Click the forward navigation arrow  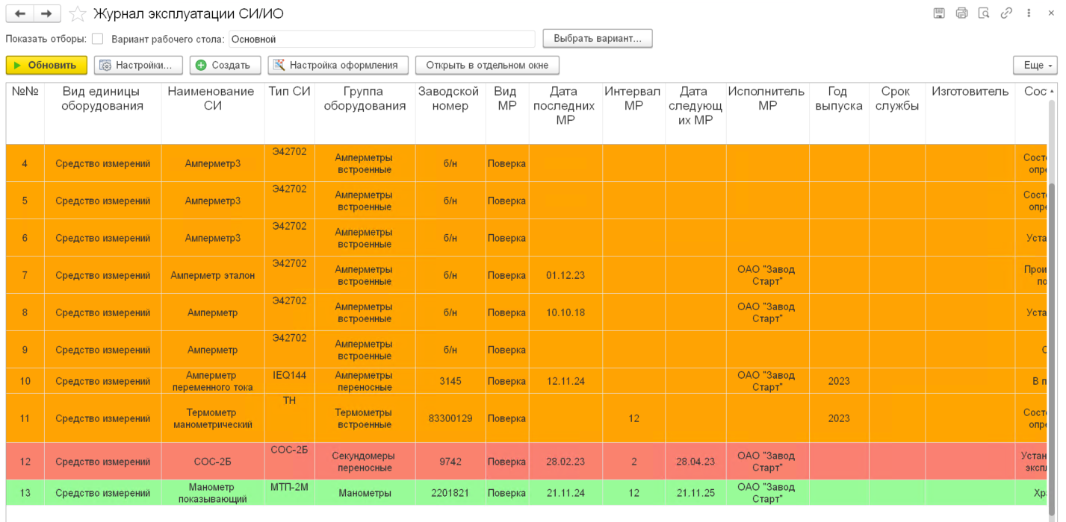(x=46, y=13)
